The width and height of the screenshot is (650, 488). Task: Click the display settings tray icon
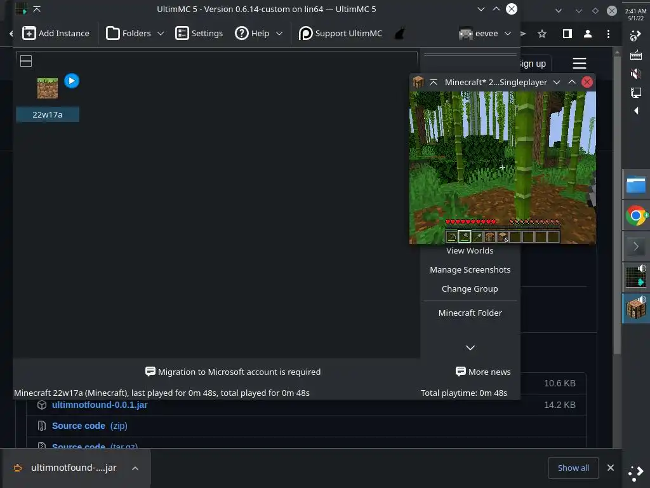click(635, 92)
